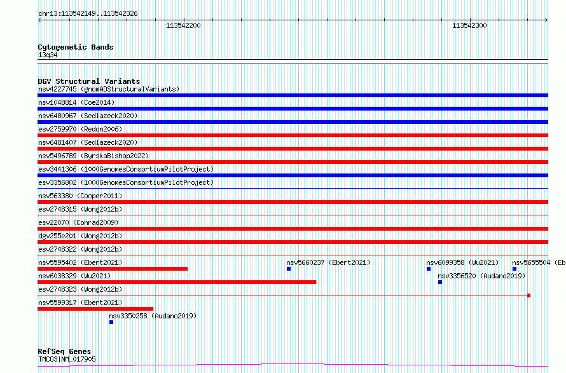This screenshot has height=373, width=566.
Task: Open nsv5599317 (Ebert2021) label
Action: pyautogui.click(x=80, y=302)
